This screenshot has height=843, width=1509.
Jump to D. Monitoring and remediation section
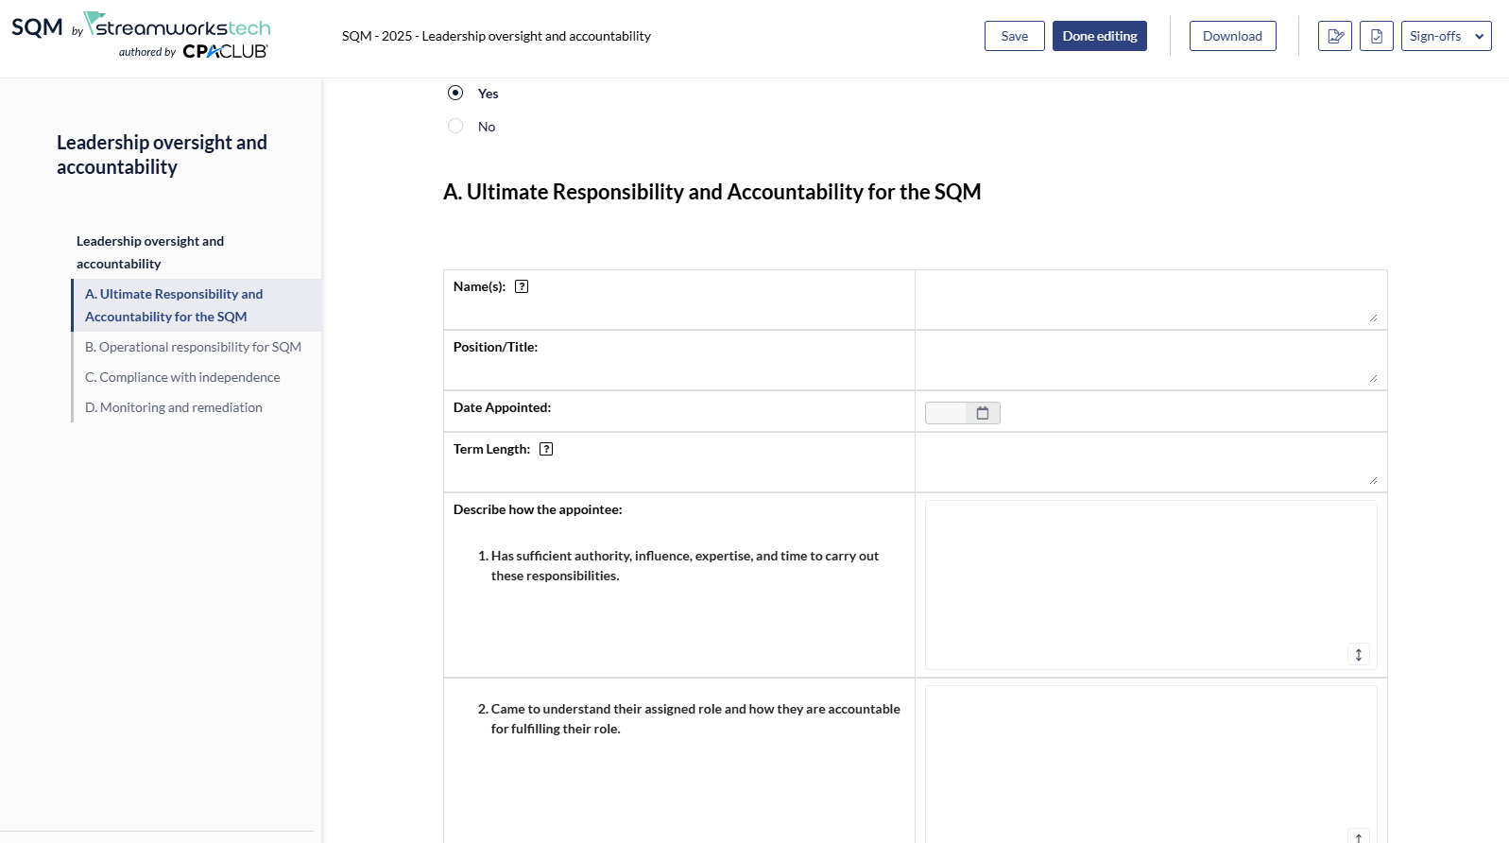coord(174,407)
